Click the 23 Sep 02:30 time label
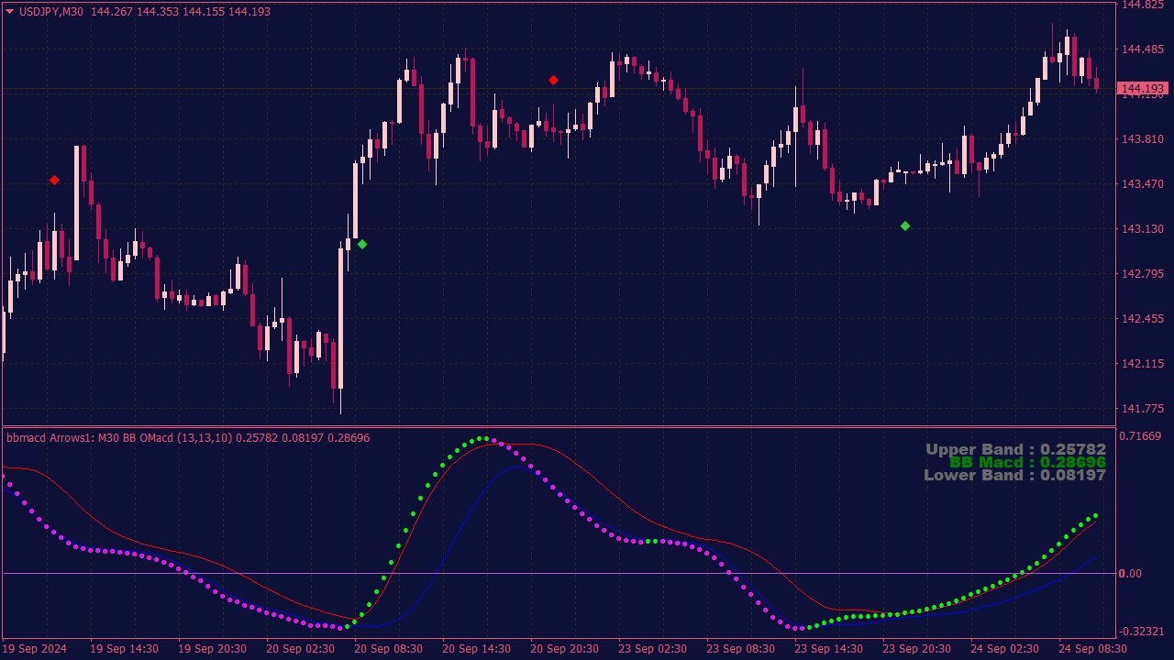The height and width of the screenshot is (660, 1174). tap(652, 649)
